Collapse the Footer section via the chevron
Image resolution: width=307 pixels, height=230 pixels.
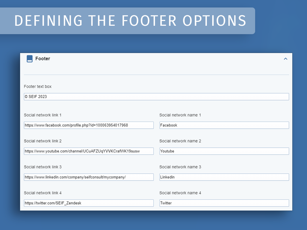coord(285,59)
